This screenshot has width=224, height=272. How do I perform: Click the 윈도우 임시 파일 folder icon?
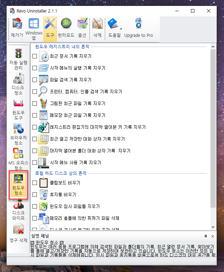[x=44, y=206]
